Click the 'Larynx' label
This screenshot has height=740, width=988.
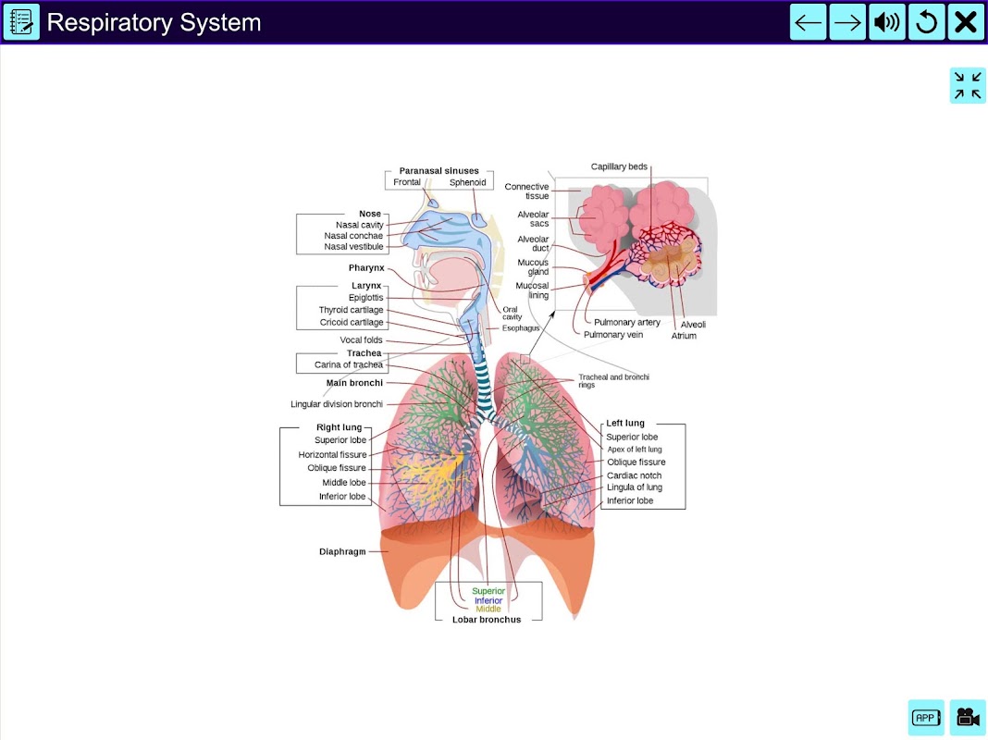(x=366, y=285)
